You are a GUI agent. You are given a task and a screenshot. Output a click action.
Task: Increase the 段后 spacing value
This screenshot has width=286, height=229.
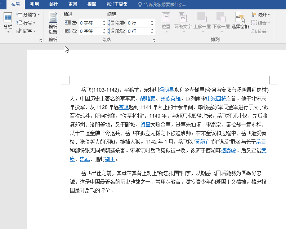point(152,30)
